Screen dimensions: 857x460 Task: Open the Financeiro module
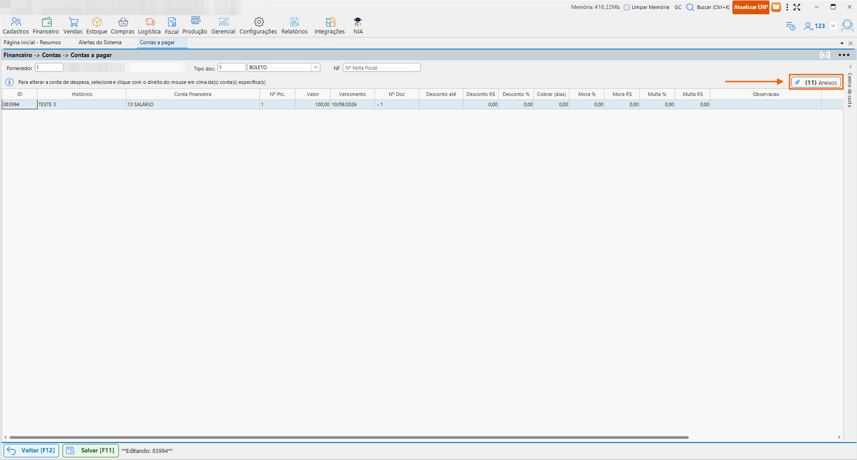pyautogui.click(x=46, y=26)
